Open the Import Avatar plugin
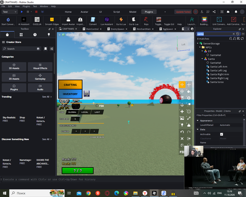 pyautogui.click(x=68, y=21)
